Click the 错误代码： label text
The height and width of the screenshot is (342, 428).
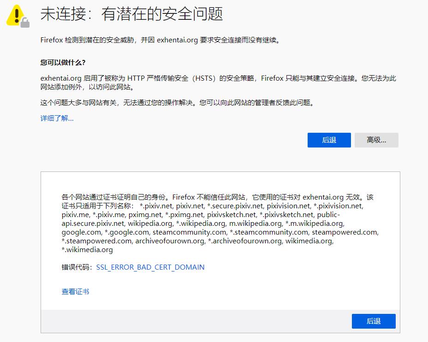pyautogui.click(x=78, y=267)
